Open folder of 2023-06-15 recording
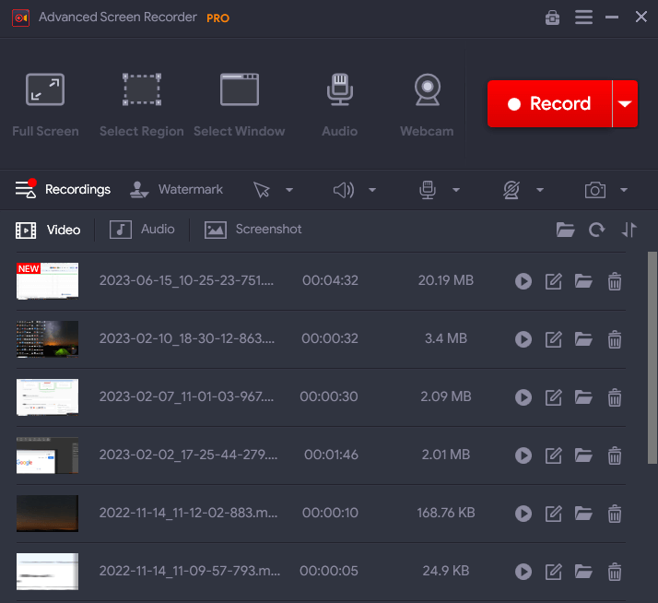The height and width of the screenshot is (603, 658). tap(583, 281)
